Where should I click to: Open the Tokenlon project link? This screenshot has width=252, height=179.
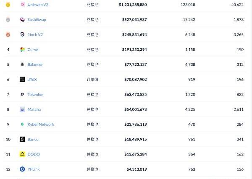pos(35,94)
